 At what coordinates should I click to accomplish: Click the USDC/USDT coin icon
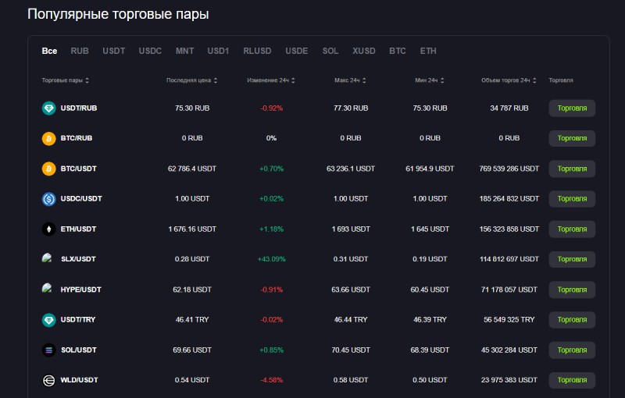tap(48, 198)
